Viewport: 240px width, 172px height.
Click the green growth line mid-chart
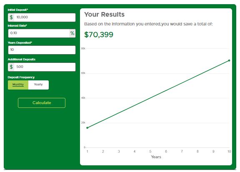tap(158, 94)
